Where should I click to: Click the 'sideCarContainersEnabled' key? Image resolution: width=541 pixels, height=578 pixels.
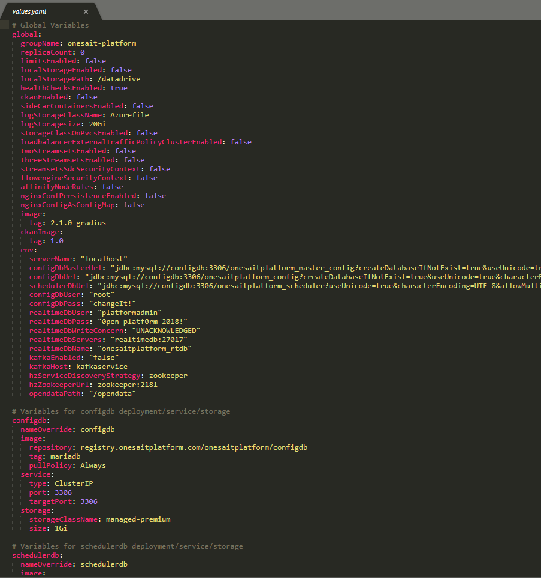click(72, 106)
